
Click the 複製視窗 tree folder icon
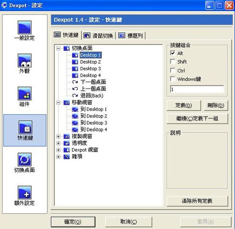click(x=67, y=136)
